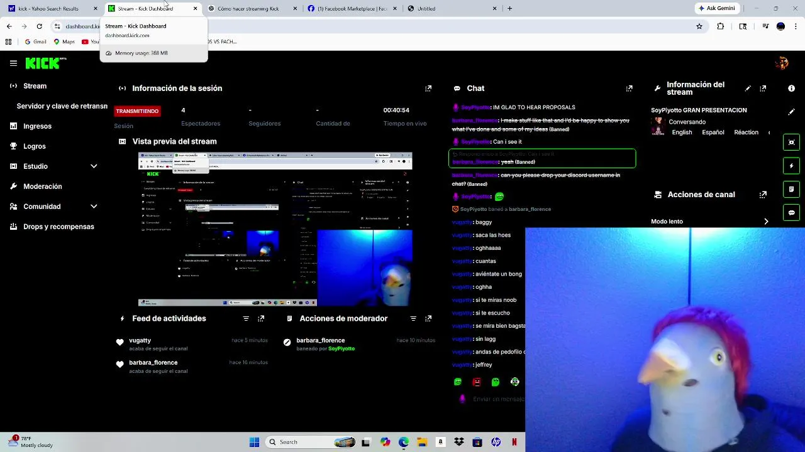This screenshot has width=805, height=452.
Task: Pop out the Información del stream panel
Action: click(763, 89)
